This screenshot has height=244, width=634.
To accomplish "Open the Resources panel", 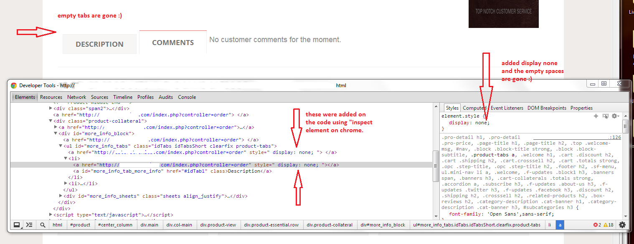I will pyautogui.click(x=51, y=97).
